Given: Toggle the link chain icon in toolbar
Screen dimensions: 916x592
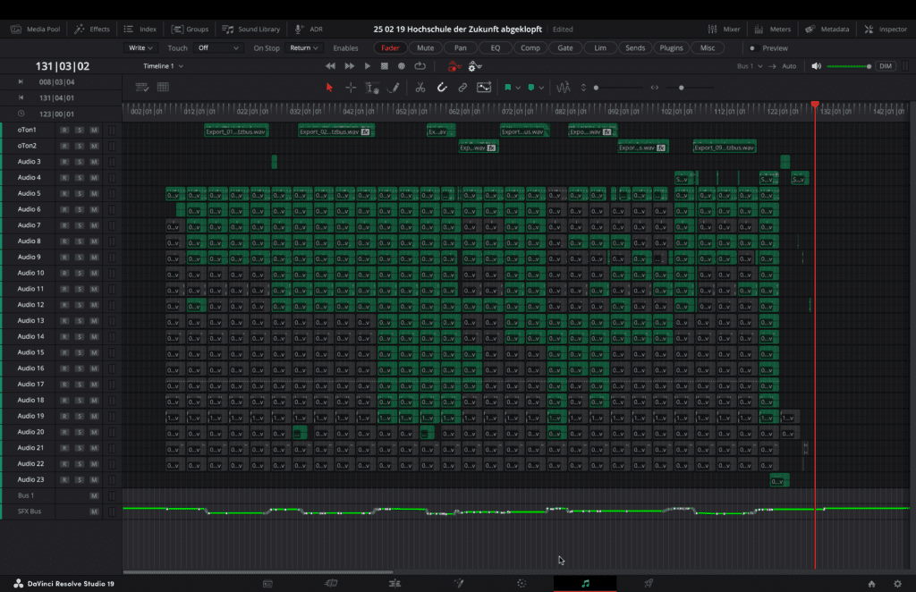Looking at the screenshot, I should tap(462, 88).
